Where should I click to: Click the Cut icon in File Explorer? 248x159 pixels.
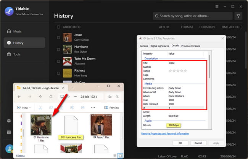tap(40, 108)
